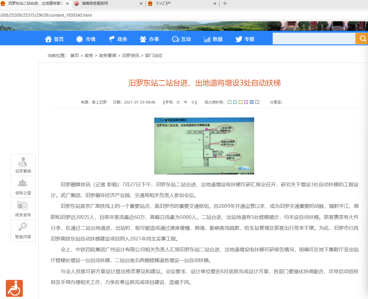Click 汨罗资讯 breadcrumb link
368x299 pixels.
coord(130,56)
